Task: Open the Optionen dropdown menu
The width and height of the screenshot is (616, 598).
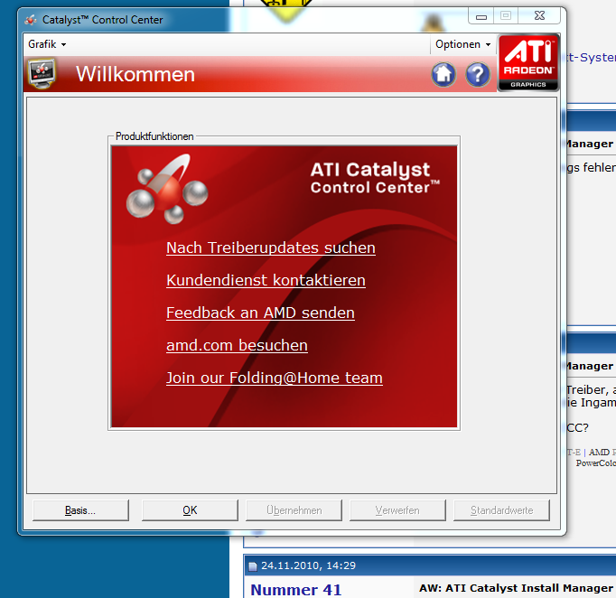Action: 462,44
